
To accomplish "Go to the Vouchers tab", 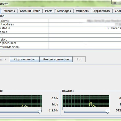I will 82,11.
